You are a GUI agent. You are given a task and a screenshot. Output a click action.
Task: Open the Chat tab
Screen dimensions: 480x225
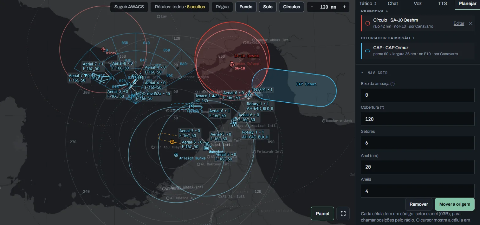tap(393, 4)
